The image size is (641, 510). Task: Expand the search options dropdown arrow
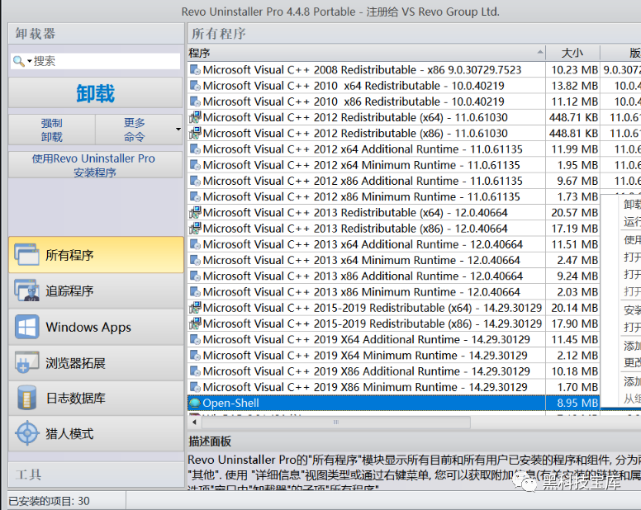click(x=30, y=61)
